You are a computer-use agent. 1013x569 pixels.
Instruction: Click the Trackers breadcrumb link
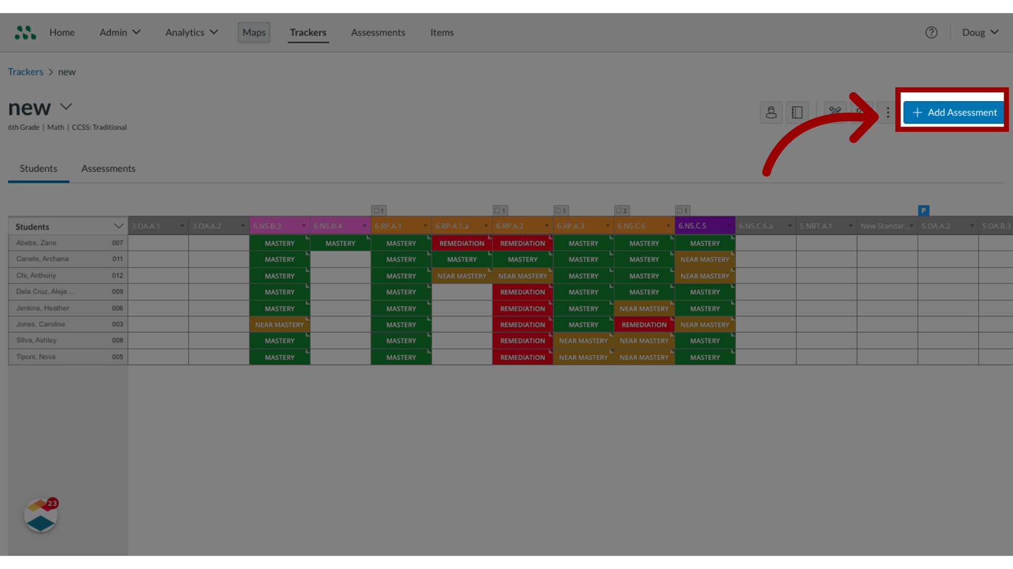click(x=25, y=71)
